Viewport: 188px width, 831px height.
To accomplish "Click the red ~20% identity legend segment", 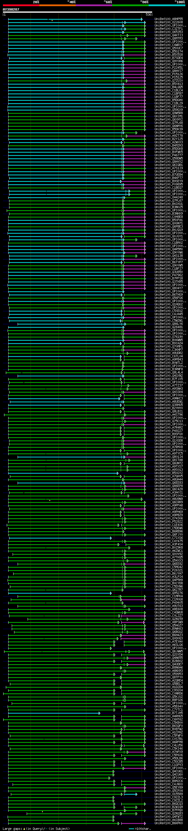I will coord(21,5).
